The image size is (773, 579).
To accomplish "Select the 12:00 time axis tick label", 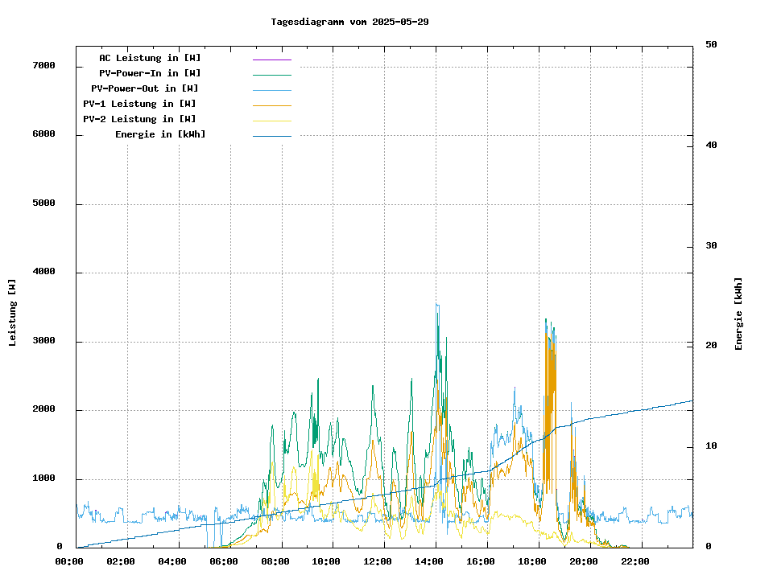I will (x=378, y=561).
